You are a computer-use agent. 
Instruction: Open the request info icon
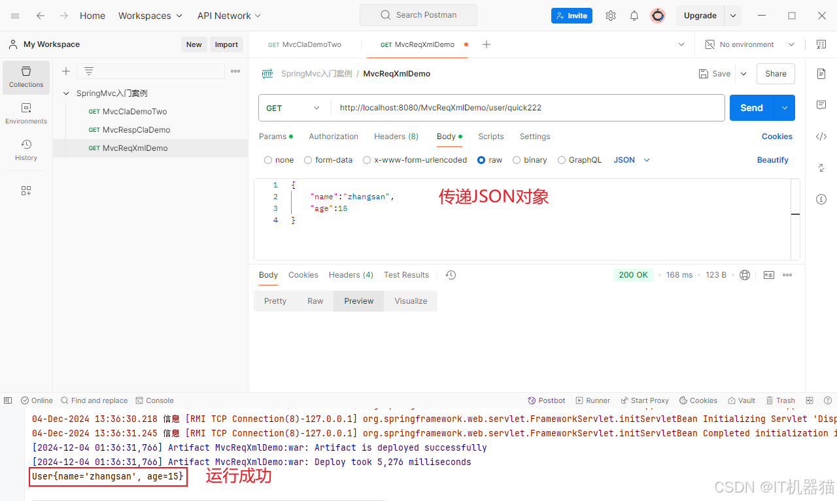coord(821,199)
